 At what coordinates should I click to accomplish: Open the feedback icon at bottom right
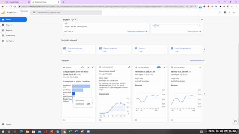[x=235, y=122]
